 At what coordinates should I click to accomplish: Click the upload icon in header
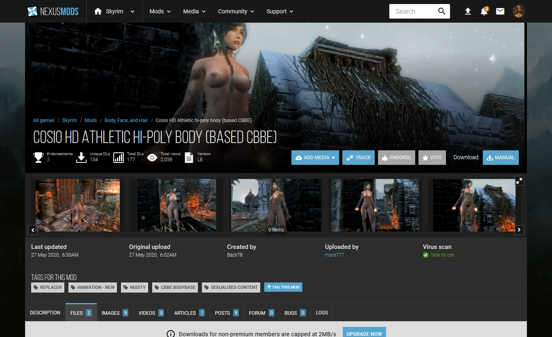point(468,11)
